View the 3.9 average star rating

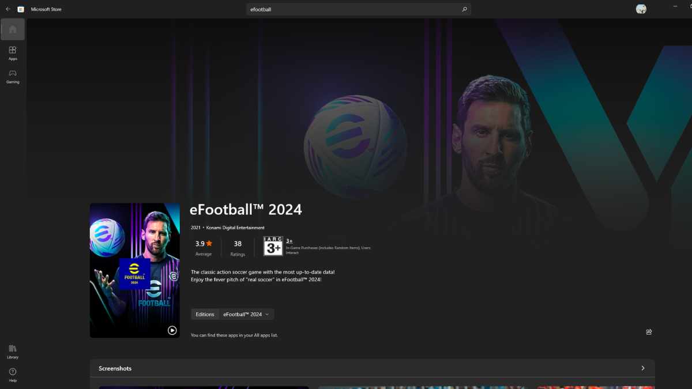coord(203,247)
